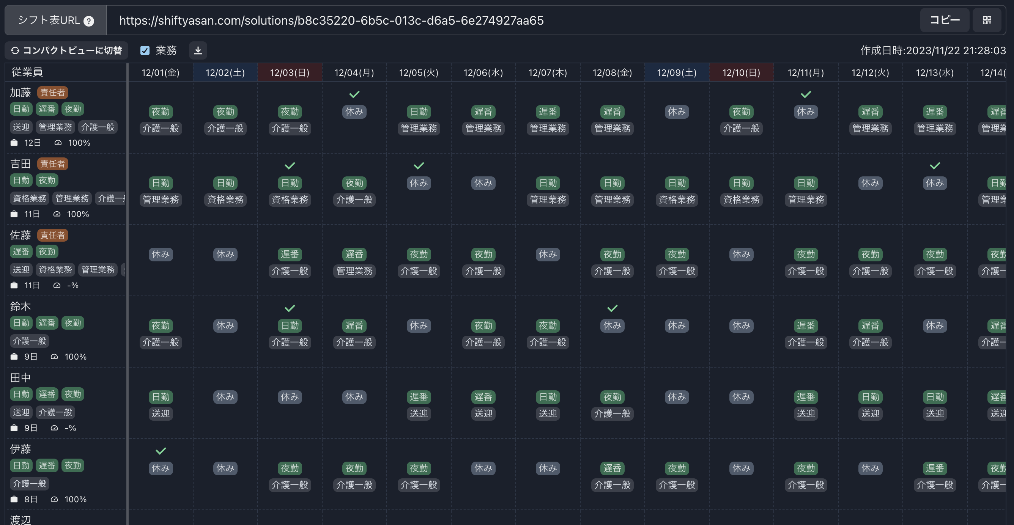This screenshot has height=525, width=1014.
Task: Click 伊藤's 遅番 shift on 12/08
Action: pyautogui.click(x=612, y=468)
